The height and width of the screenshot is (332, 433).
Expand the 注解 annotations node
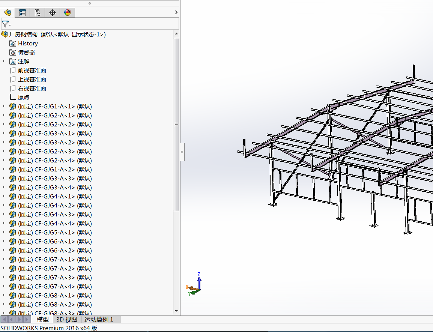(4, 61)
